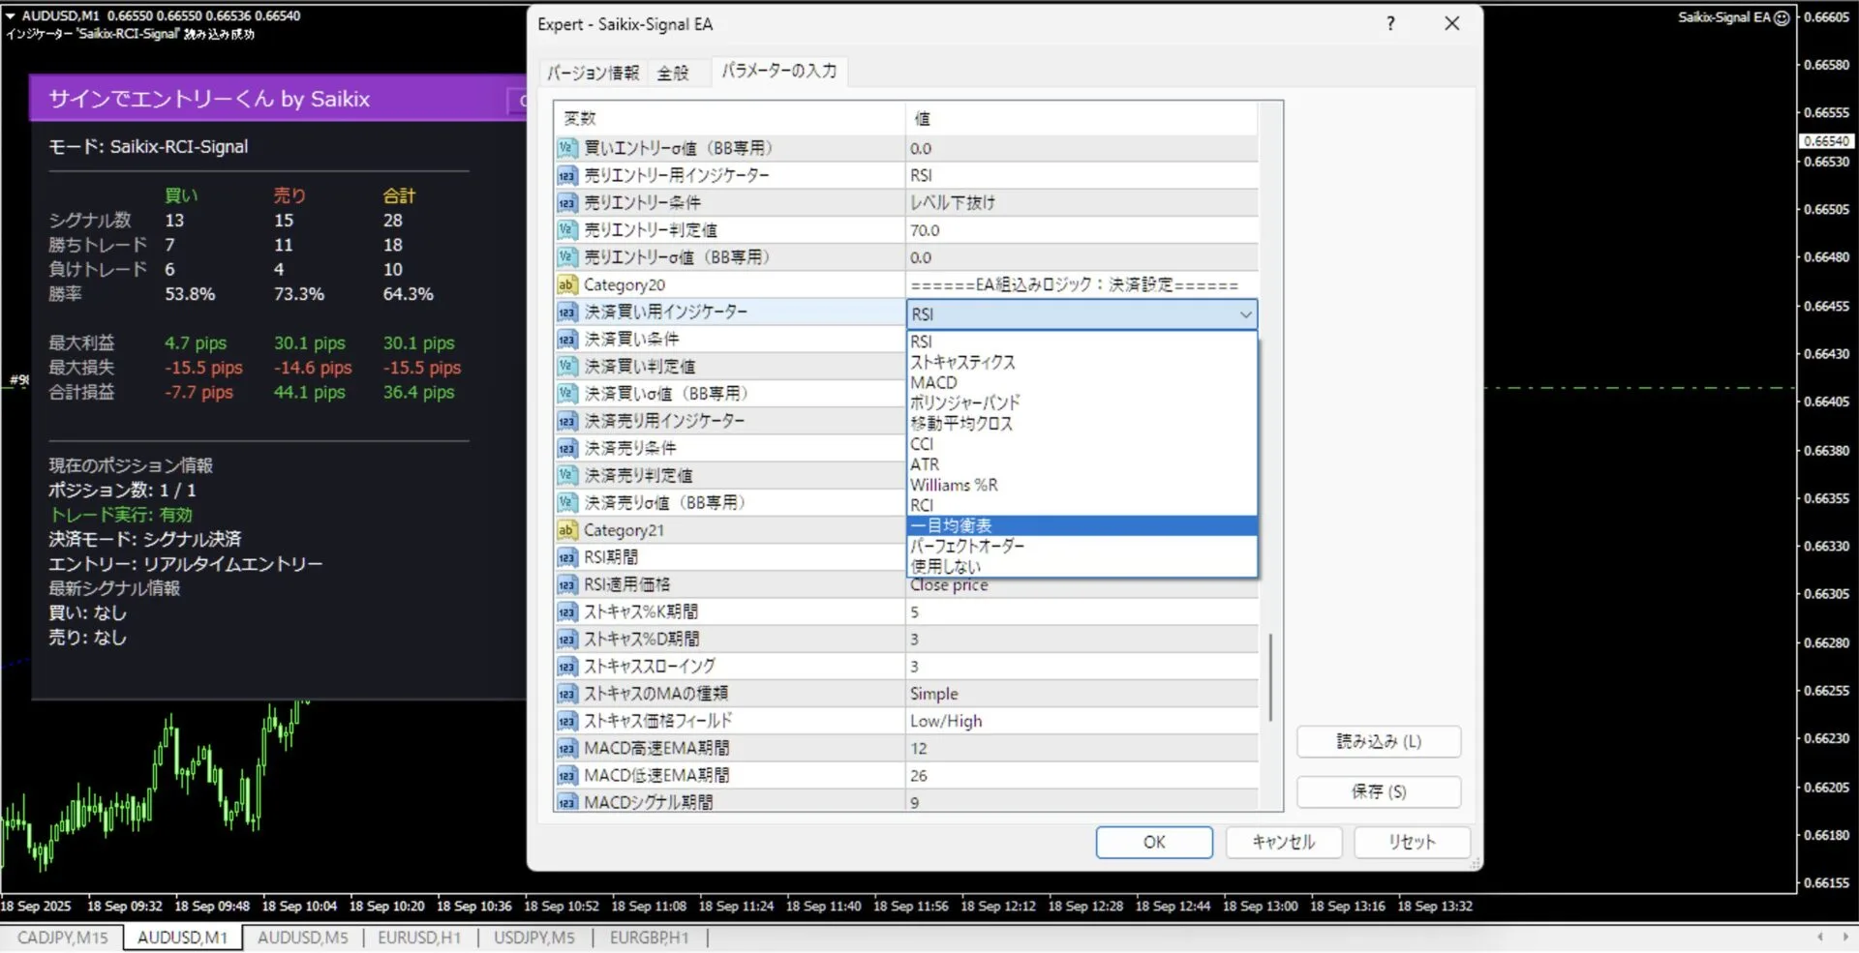This screenshot has height=953, width=1859.
Task: Click the value icon beside 買いエントリーσ値 (BB専用)
Action: (567, 148)
